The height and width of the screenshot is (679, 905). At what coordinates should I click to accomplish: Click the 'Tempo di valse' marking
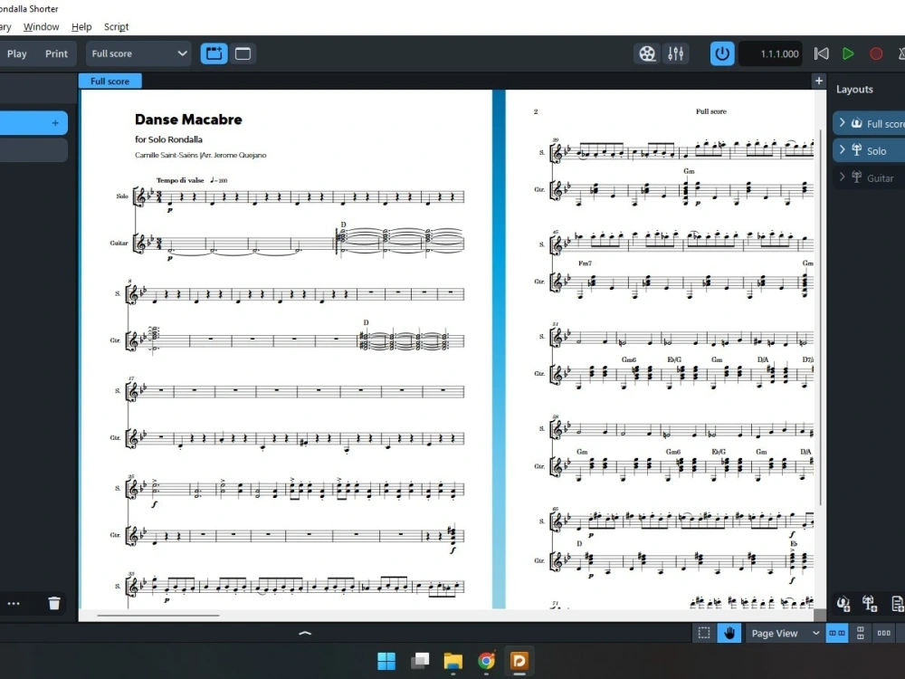pos(180,180)
